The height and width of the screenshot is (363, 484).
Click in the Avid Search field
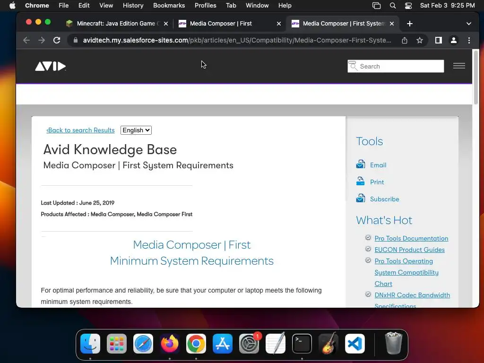(396, 66)
